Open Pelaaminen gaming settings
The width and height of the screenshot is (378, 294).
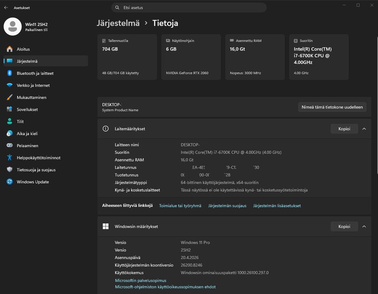(x=27, y=146)
